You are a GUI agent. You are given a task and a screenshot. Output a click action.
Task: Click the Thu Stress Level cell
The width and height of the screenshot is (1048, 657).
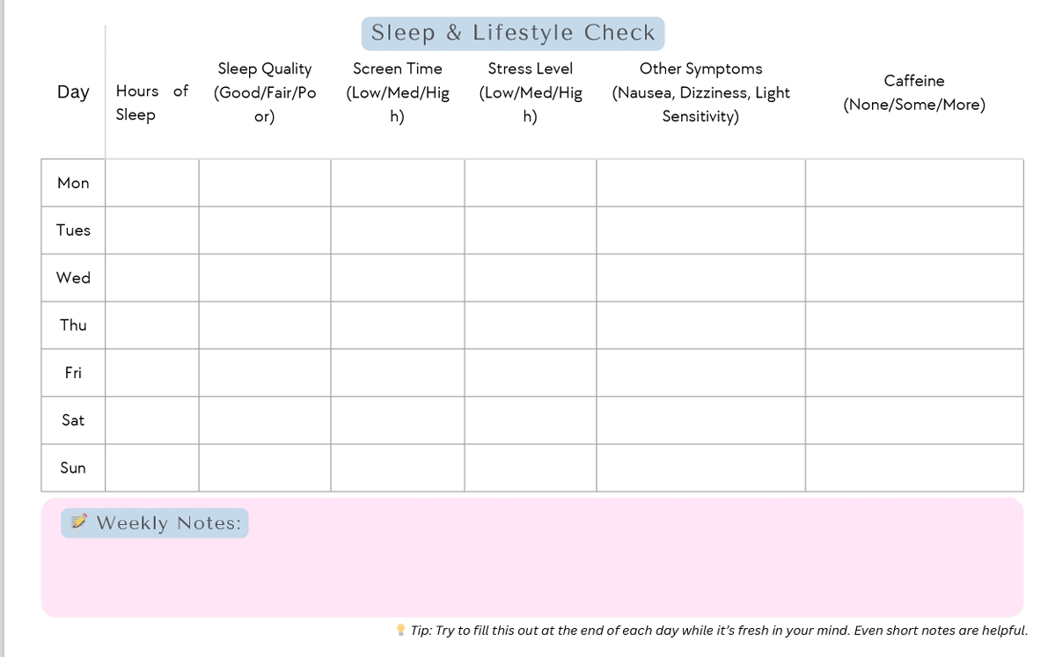pyautogui.click(x=531, y=325)
